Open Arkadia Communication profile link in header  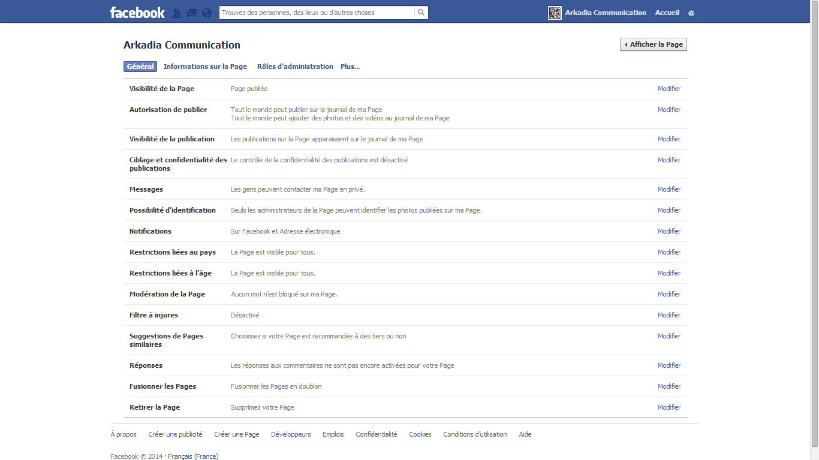(x=606, y=13)
